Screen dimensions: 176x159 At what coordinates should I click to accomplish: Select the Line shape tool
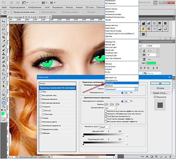point(4,90)
